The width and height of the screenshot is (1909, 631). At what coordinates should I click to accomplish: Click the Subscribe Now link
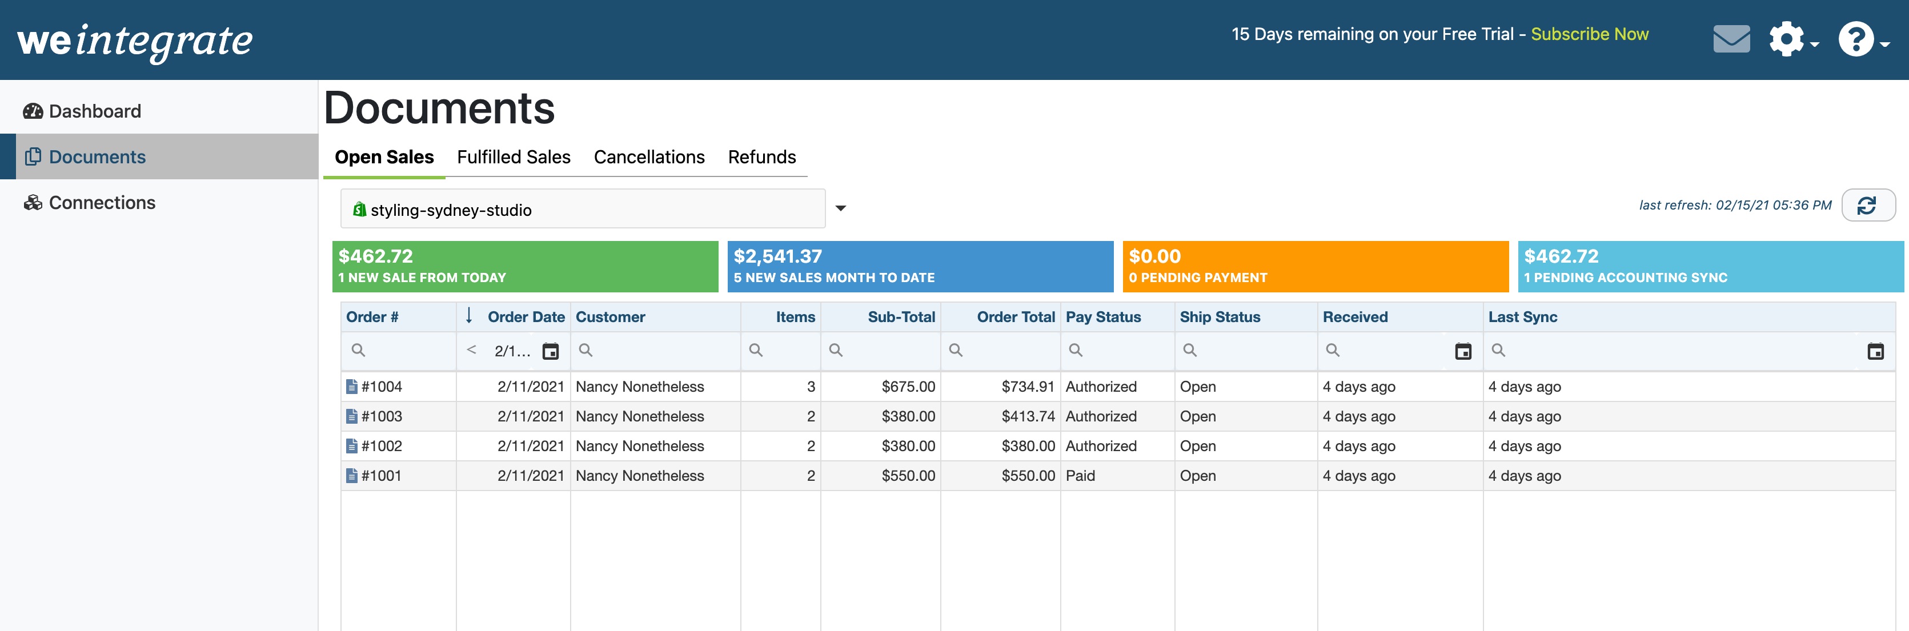click(1589, 34)
